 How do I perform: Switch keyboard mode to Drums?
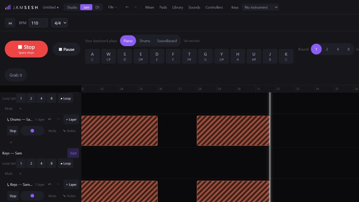click(x=145, y=41)
